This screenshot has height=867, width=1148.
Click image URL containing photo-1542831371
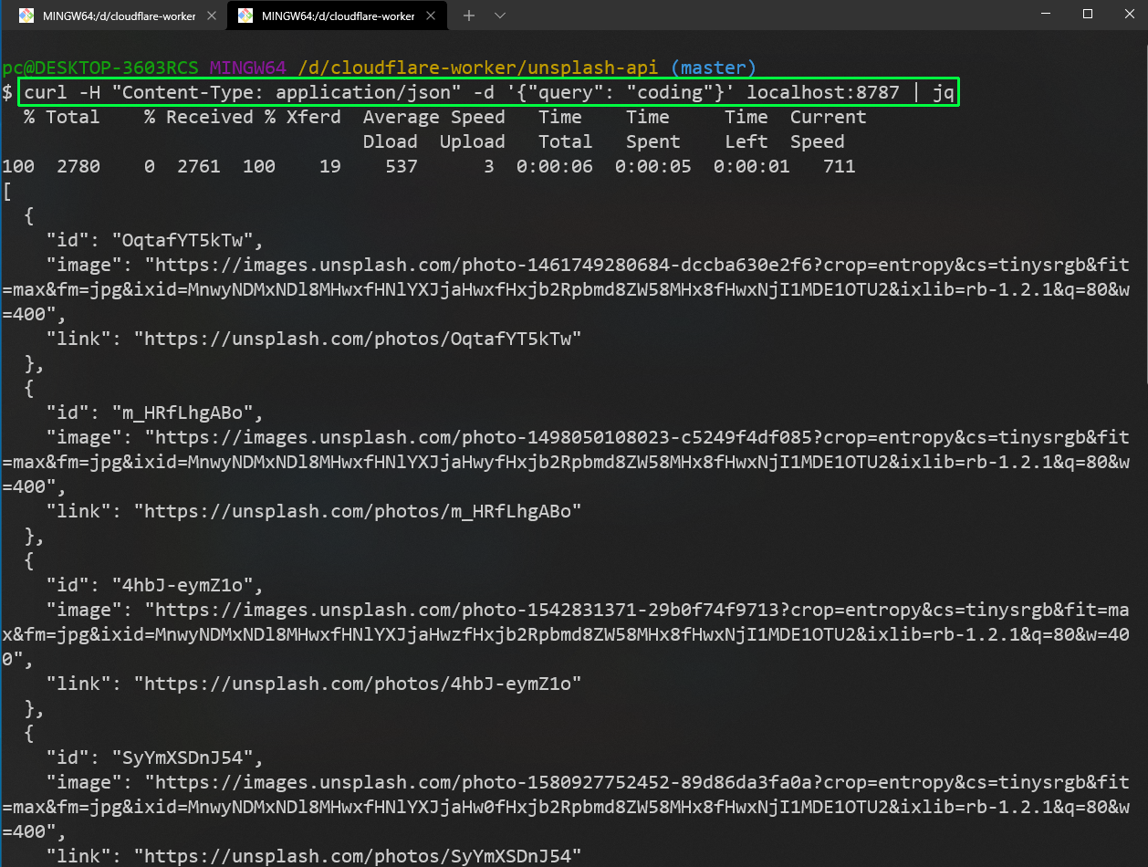(566, 634)
